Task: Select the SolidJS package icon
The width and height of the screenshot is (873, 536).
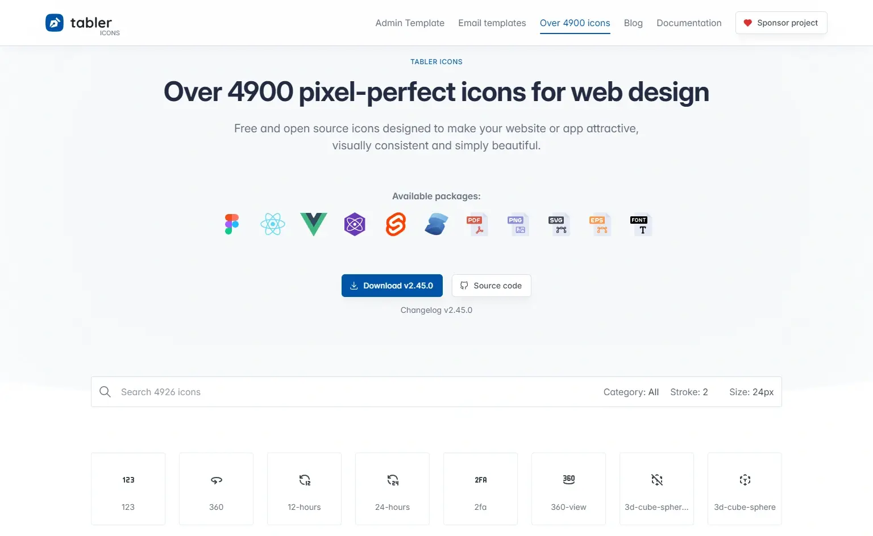Action: point(436,224)
